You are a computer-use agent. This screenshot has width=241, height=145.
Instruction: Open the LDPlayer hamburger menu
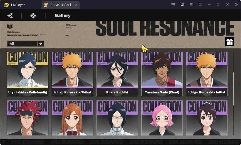191,4
